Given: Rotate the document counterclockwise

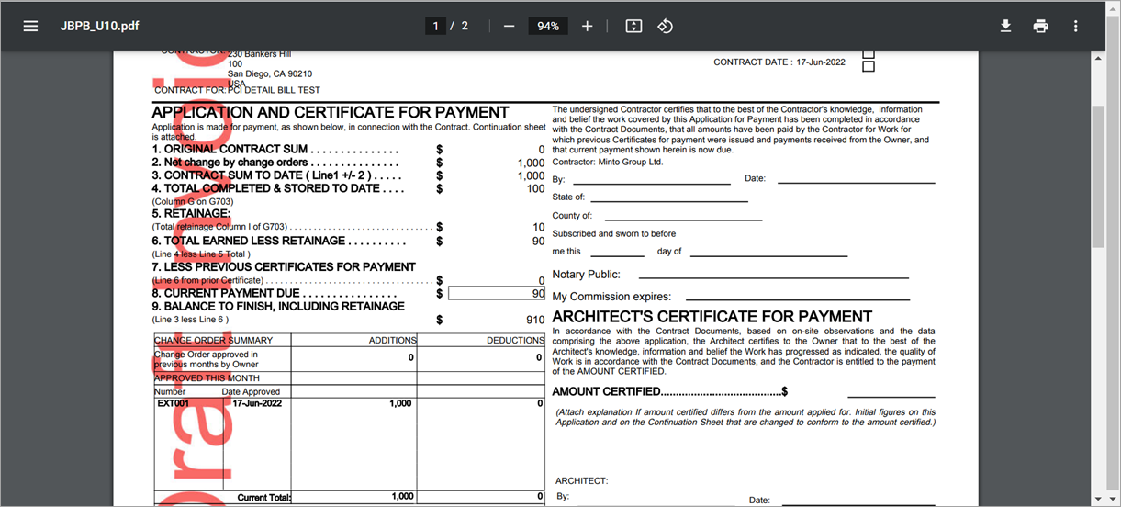Looking at the screenshot, I should point(666,26).
